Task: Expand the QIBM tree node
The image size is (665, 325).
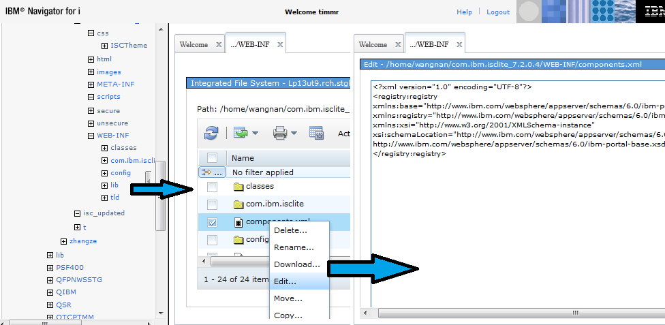Action: (x=50, y=293)
